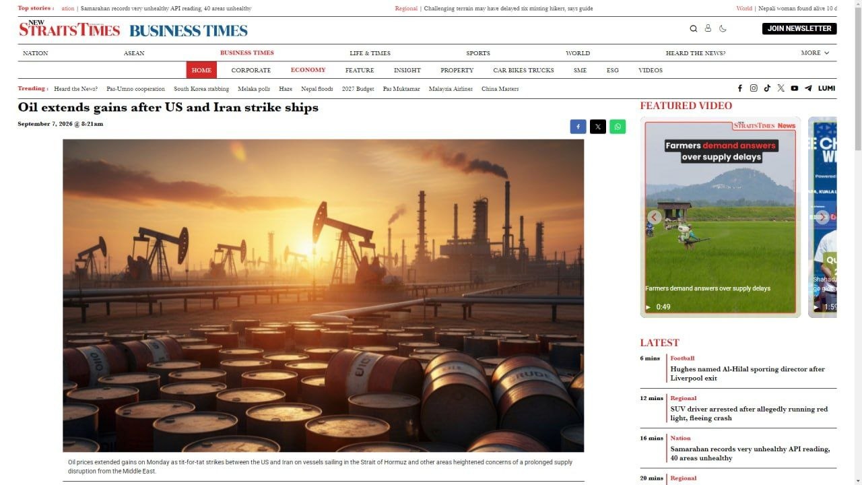The height and width of the screenshot is (485, 862).
Task: Open Hughes named Al-Hilal sporting director article
Action: tap(748, 373)
